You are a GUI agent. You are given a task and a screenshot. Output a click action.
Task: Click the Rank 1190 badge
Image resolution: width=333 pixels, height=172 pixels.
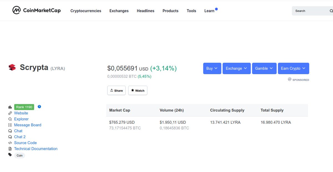[x=24, y=107]
